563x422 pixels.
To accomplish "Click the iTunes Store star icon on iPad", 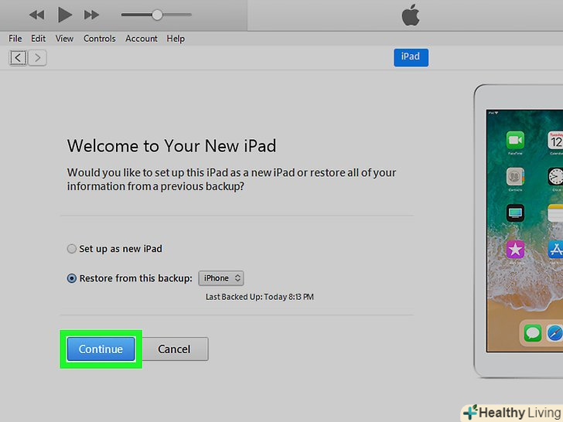I will pos(515,249).
